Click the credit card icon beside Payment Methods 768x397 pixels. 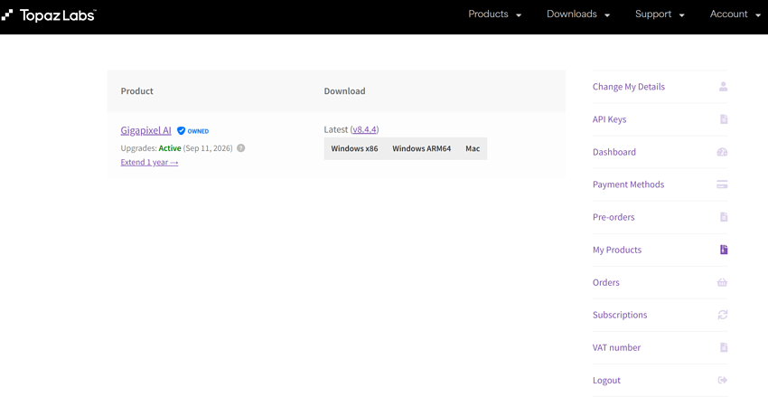click(x=723, y=184)
